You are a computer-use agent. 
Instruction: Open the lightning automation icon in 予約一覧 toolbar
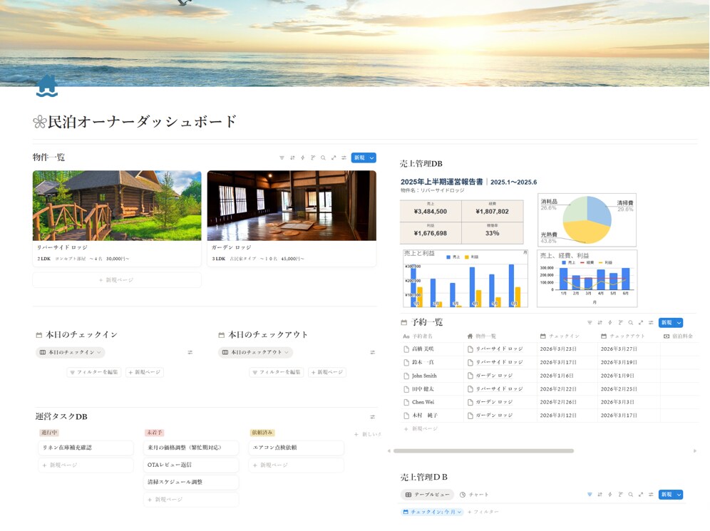pos(610,323)
